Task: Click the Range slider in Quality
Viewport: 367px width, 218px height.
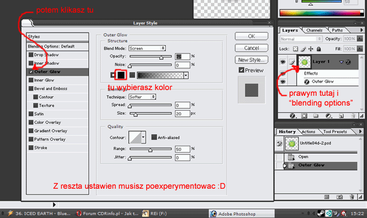Action: [x=150, y=149]
